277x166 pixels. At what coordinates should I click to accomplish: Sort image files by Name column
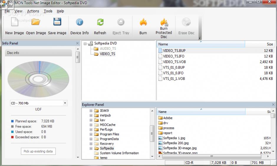(x=201, y=44)
